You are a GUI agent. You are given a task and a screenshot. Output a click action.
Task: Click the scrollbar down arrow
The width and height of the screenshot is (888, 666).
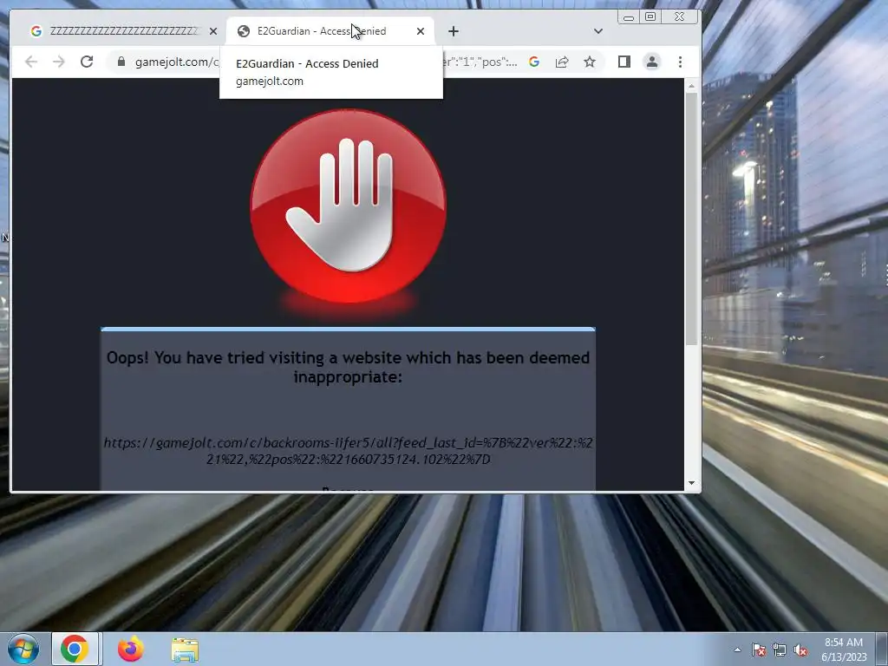(x=691, y=483)
